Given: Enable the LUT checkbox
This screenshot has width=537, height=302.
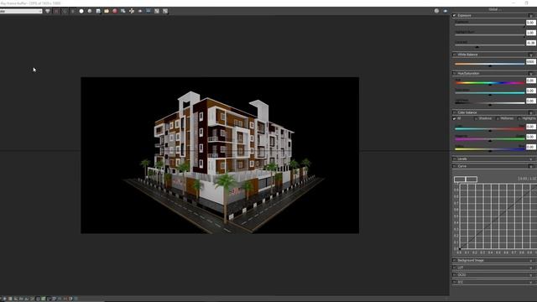Looking at the screenshot, I should [455, 268].
